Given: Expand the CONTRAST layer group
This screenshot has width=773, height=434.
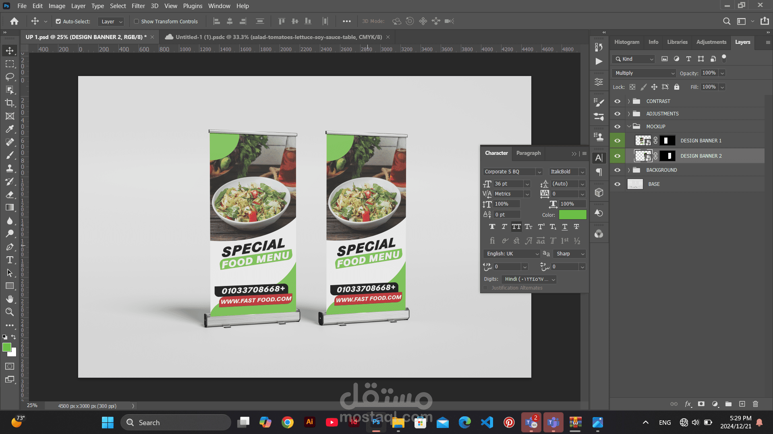Looking at the screenshot, I should pyautogui.click(x=628, y=101).
